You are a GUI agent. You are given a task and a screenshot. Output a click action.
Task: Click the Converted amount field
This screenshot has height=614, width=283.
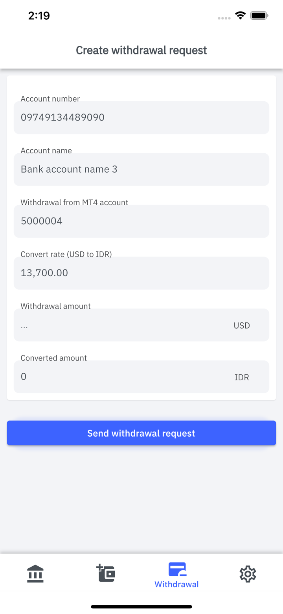coord(122,377)
